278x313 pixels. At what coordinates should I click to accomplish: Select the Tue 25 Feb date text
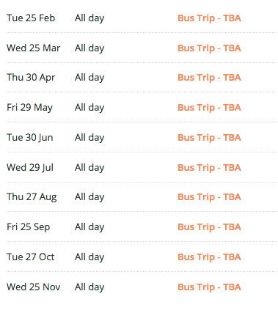click(31, 18)
